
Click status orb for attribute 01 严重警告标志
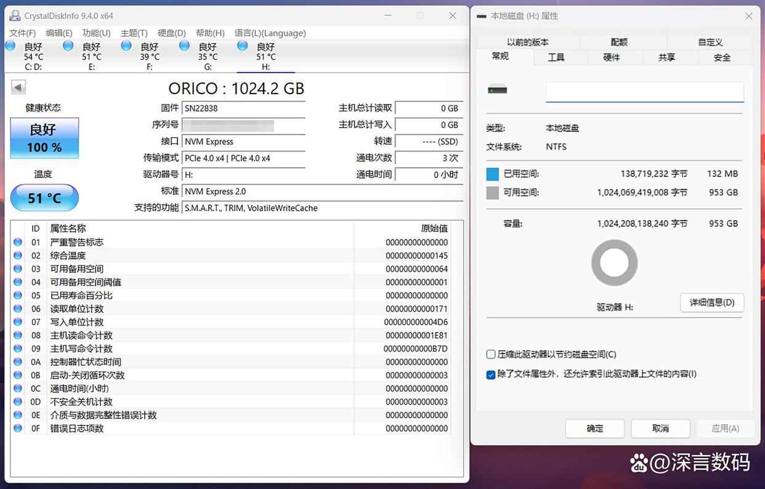coord(17,242)
